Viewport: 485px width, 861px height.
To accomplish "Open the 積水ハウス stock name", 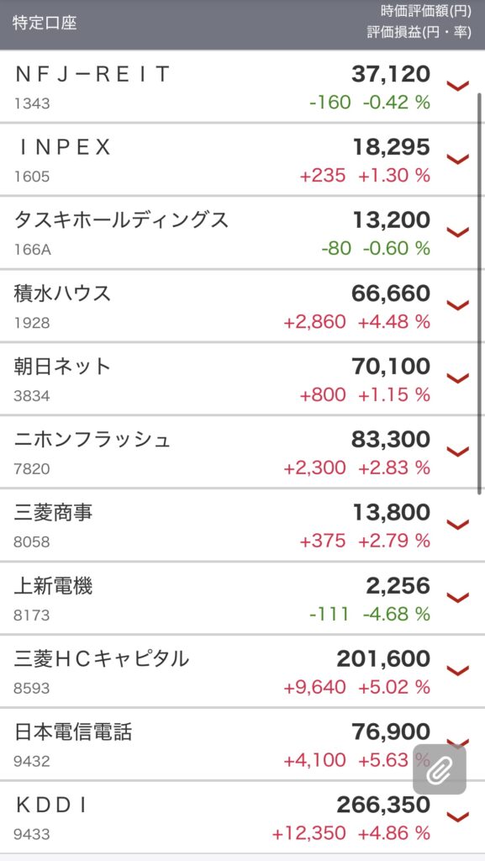I will click(62, 293).
